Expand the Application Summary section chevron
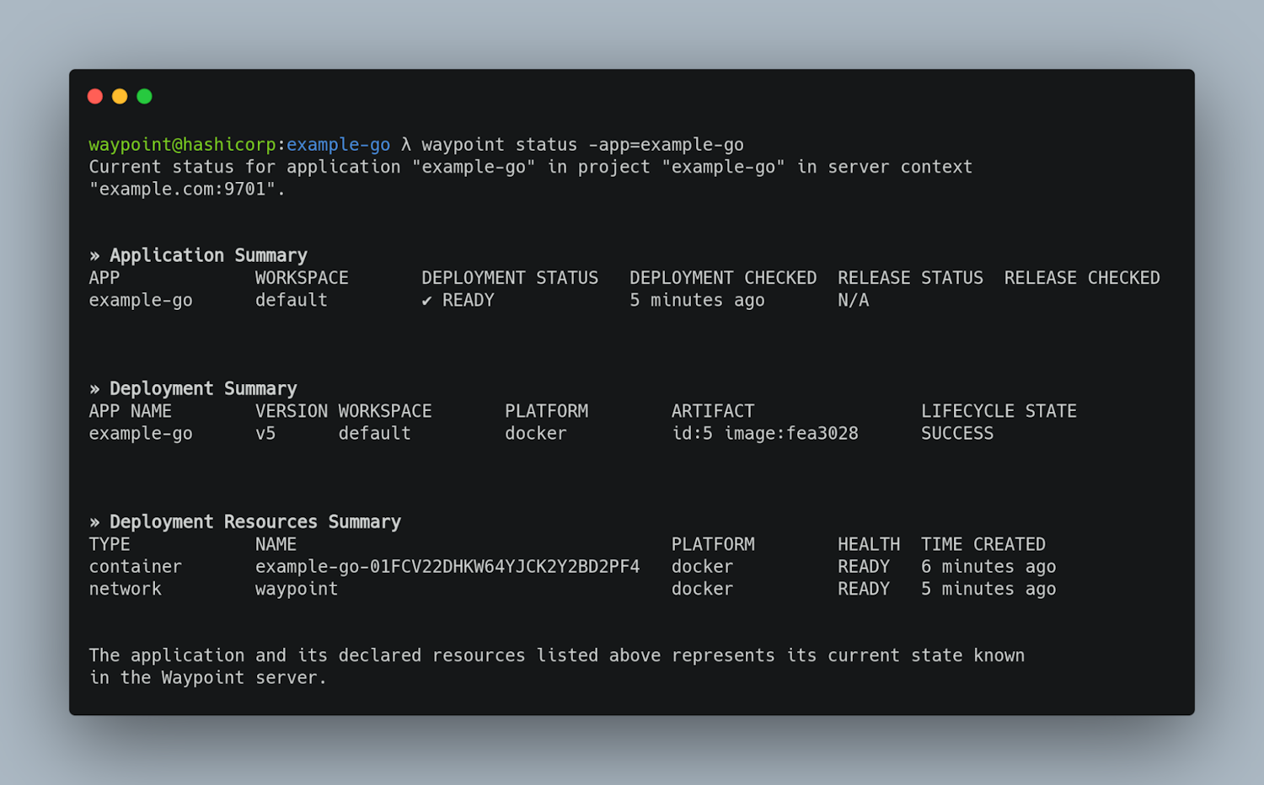The height and width of the screenshot is (785, 1264). (94, 254)
